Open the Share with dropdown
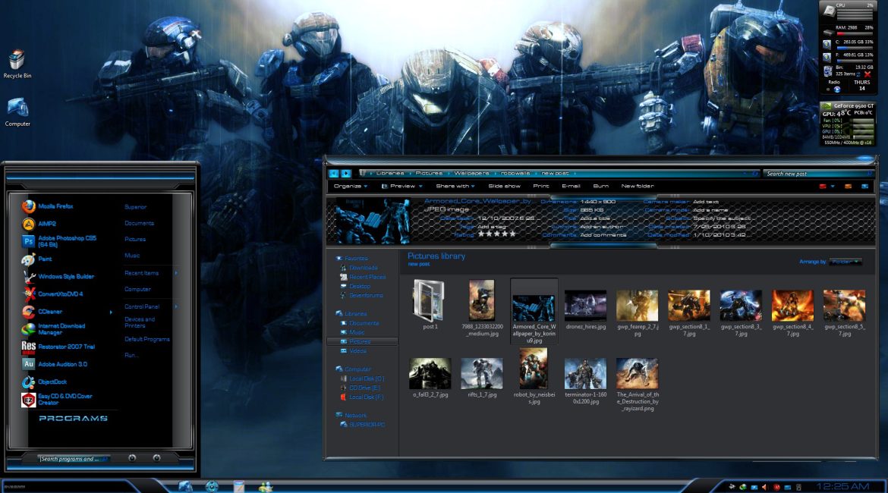The image size is (888, 493). (x=455, y=186)
